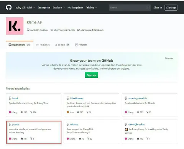The width and height of the screenshot is (184, 149).
Task: Click the fork count on ponos
Action: tap(32, 139)
